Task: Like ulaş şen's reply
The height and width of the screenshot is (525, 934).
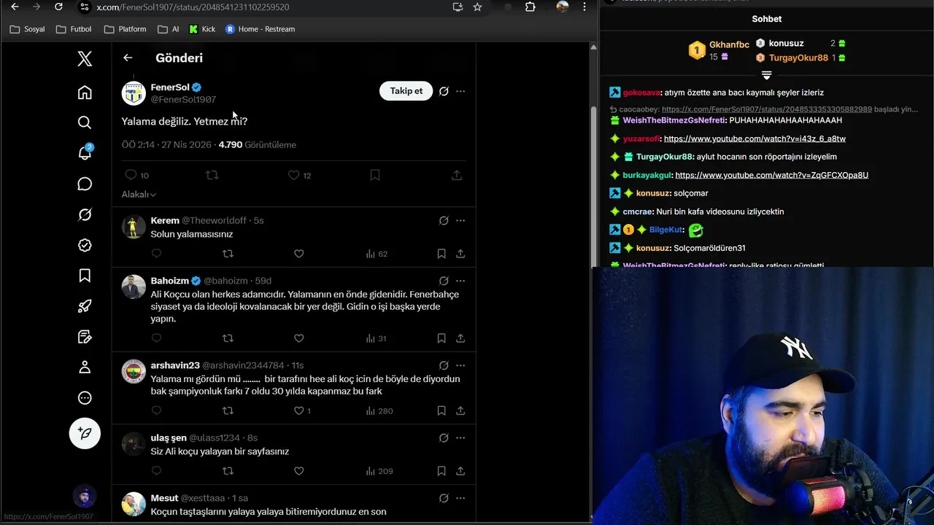Action: [x=298, y=471]
